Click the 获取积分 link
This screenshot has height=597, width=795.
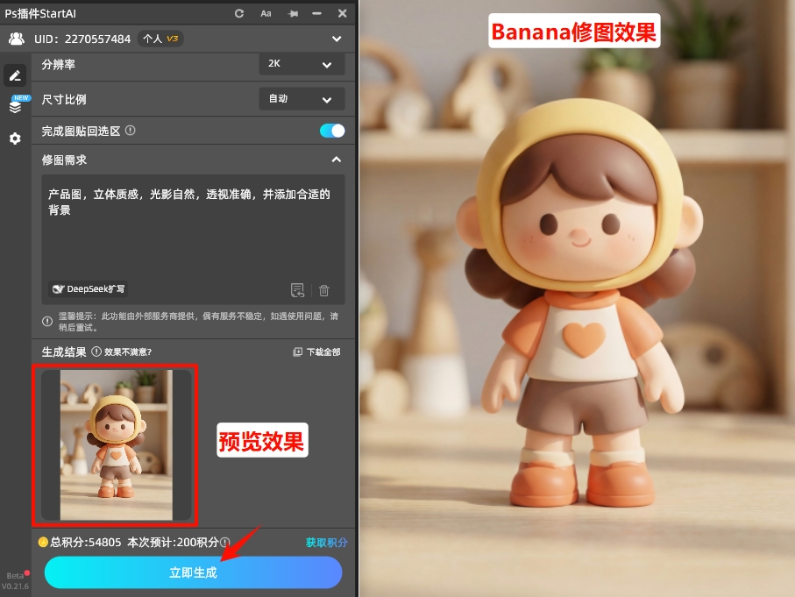point(326,543)
